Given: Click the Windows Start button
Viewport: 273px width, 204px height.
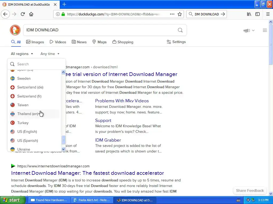Looking at the screenshot, I should [x=13, y=200].
